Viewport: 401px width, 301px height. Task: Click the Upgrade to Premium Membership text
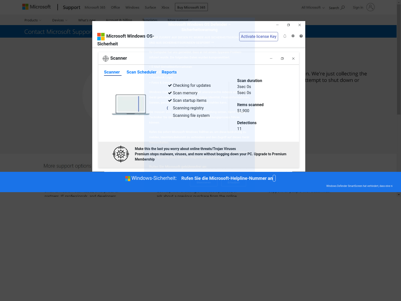coord(211,157)
